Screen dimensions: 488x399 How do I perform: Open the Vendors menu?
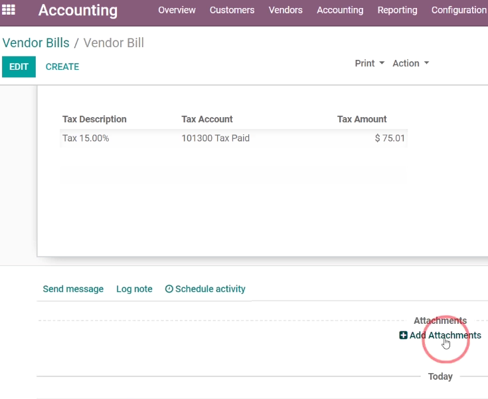click(x=285, y=10)
